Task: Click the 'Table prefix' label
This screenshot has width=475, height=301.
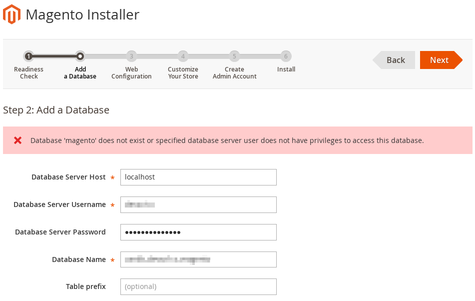Action: coord(86,286)
